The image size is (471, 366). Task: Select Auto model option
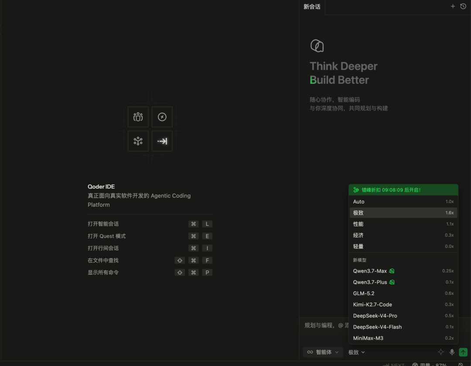403,201
